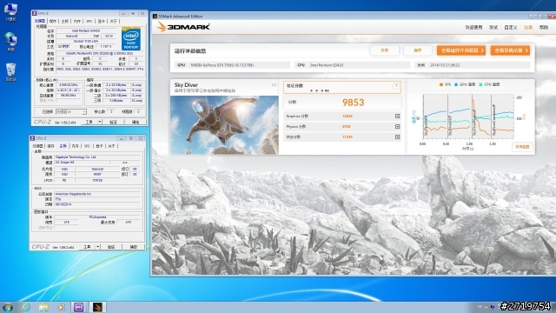The width and height of the screenshot is (556, 313).
Task: Click the 3DMark Advanced Edition title bar icon
Action: coord(155,17)
